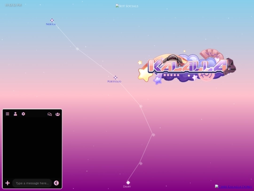Show conversations via speech bubbles icon
Screen dimensions: 254x191
(49, 114)
